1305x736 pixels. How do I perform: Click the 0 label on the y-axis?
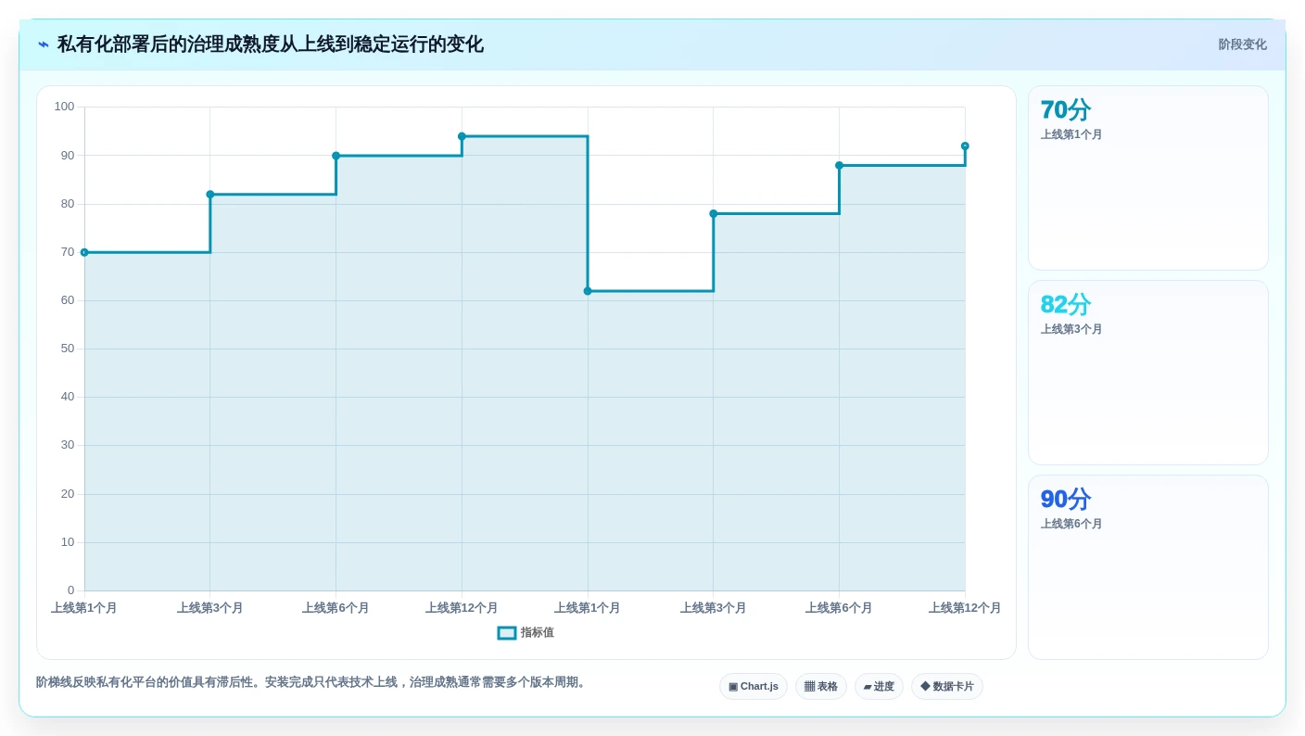(71, 590)
